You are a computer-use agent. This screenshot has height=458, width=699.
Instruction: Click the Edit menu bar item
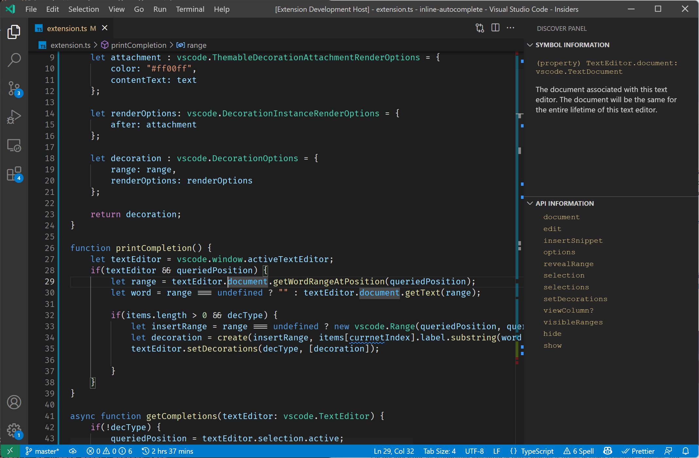[51, 9]
